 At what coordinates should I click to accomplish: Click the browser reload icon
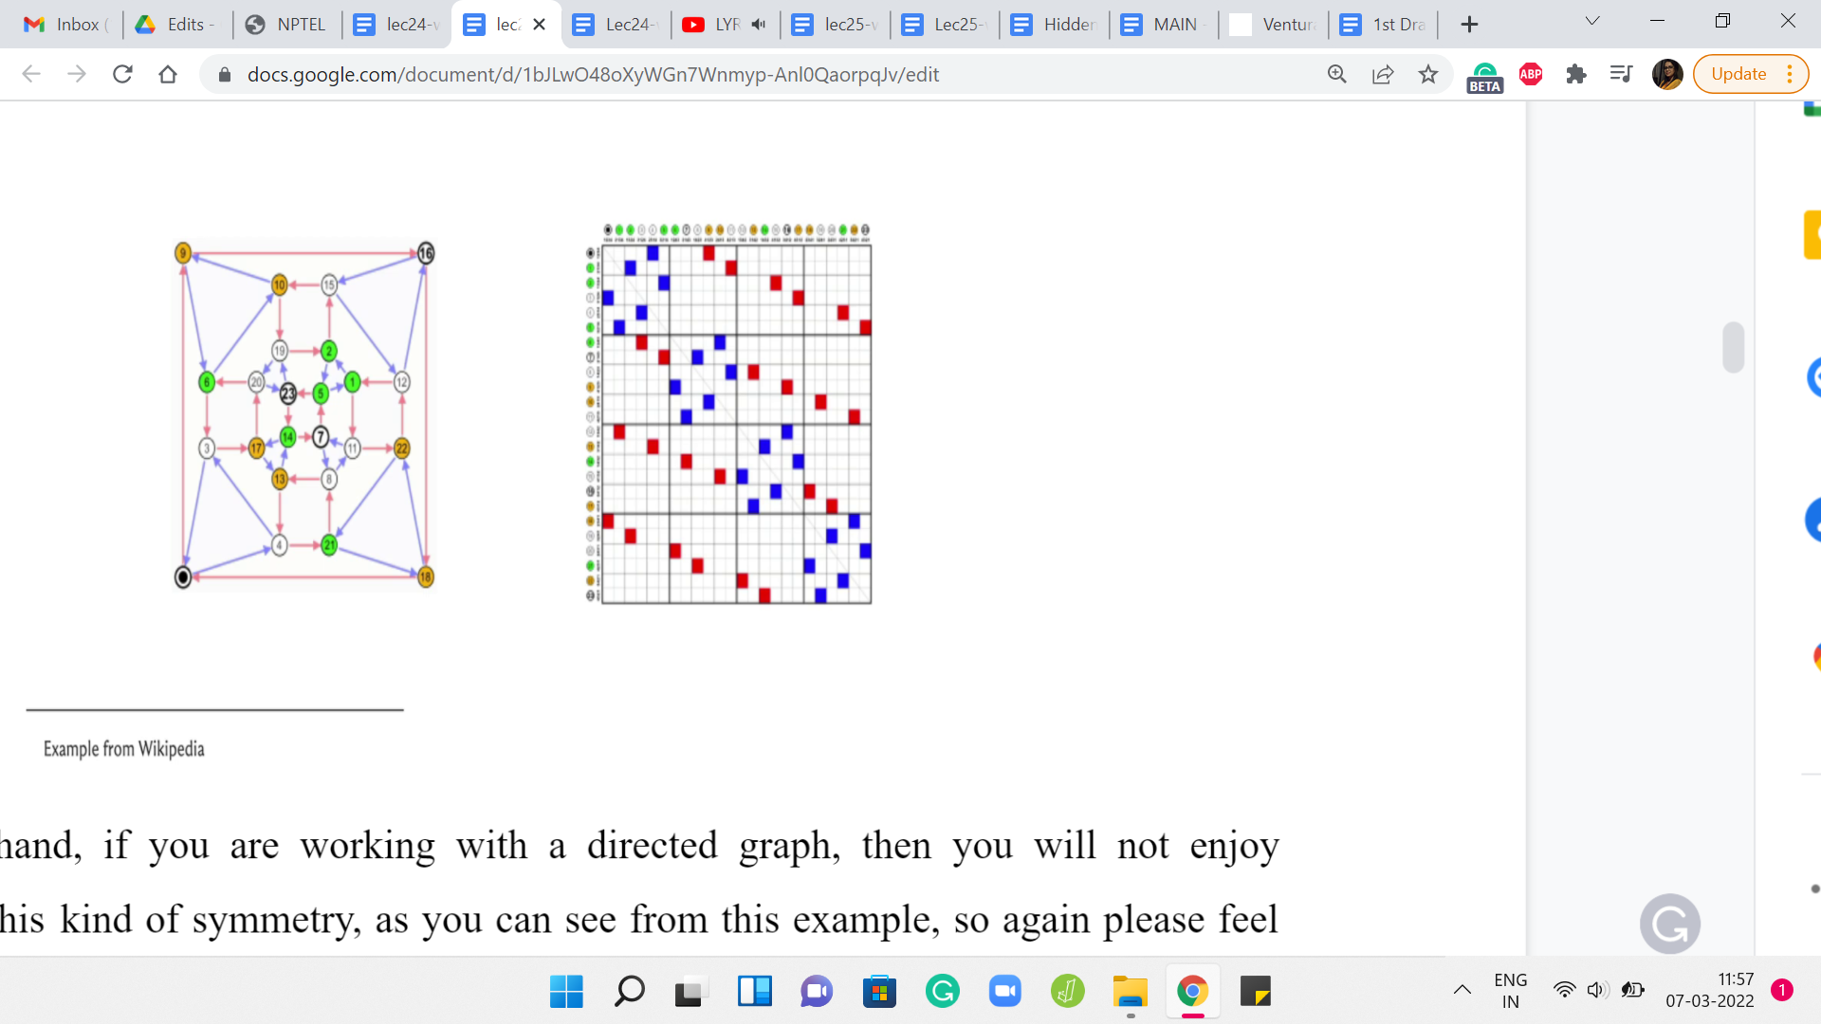(122, 74)
